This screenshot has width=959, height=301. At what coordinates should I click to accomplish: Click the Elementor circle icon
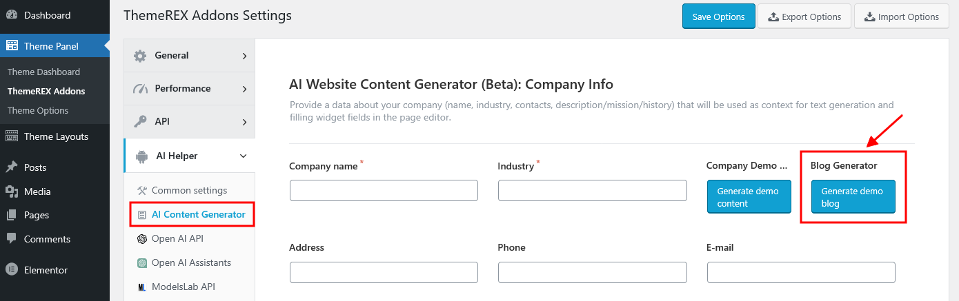click(12, 270)
